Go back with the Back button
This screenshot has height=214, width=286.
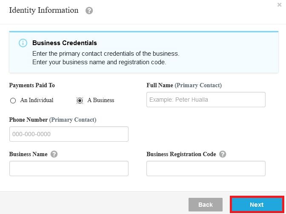pos(206,205)
